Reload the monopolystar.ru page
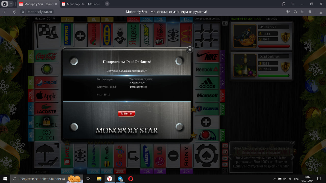326x183 pixels. tap(15, 12)
